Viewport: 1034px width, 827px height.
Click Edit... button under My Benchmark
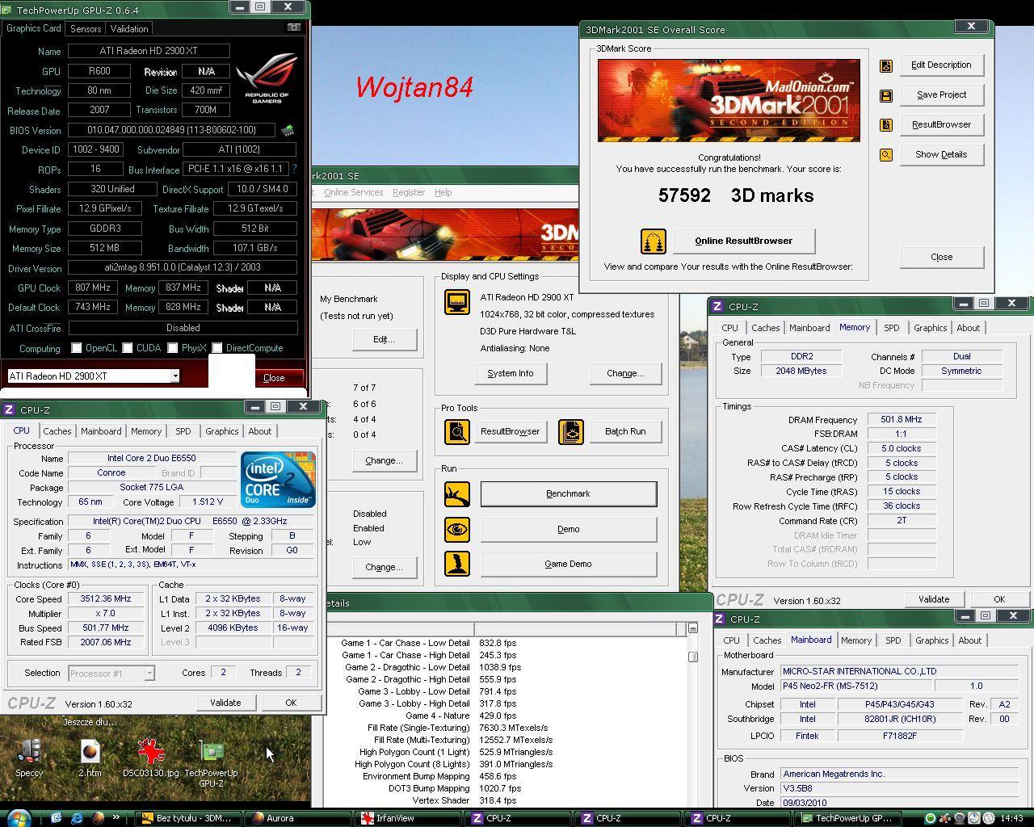point(384,339)
